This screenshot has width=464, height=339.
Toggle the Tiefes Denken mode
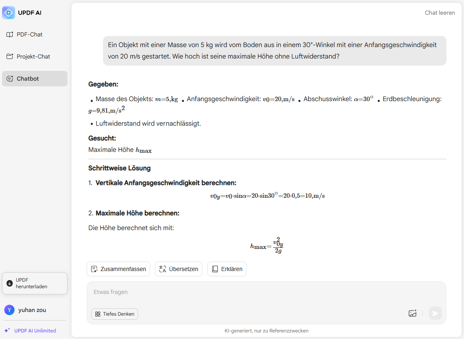(x=115, y=314)
